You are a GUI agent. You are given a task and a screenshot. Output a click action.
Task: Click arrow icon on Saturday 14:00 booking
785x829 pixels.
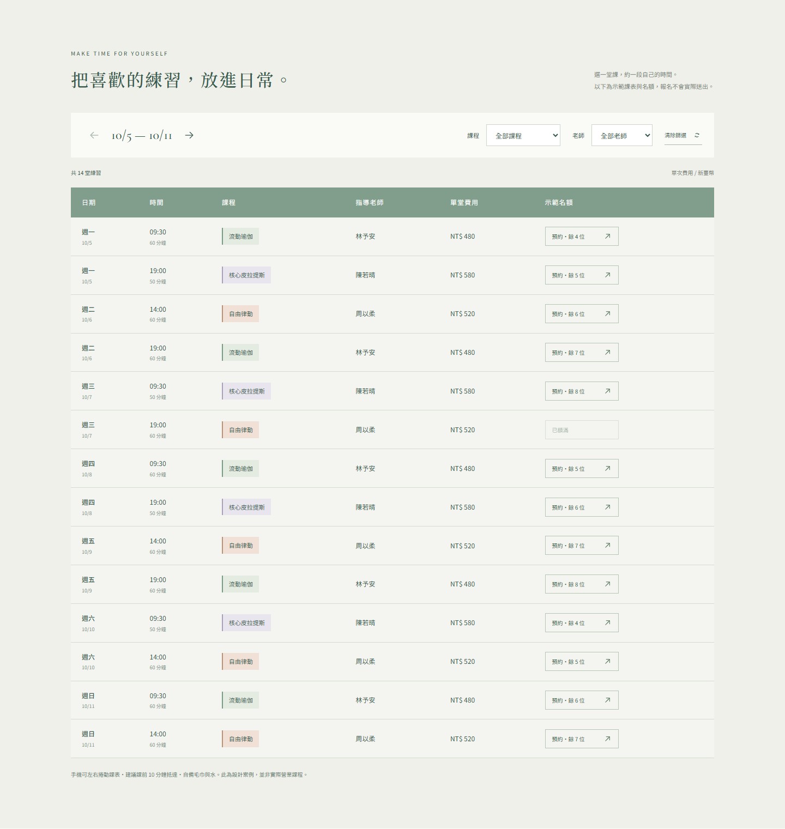pos(607,661)
